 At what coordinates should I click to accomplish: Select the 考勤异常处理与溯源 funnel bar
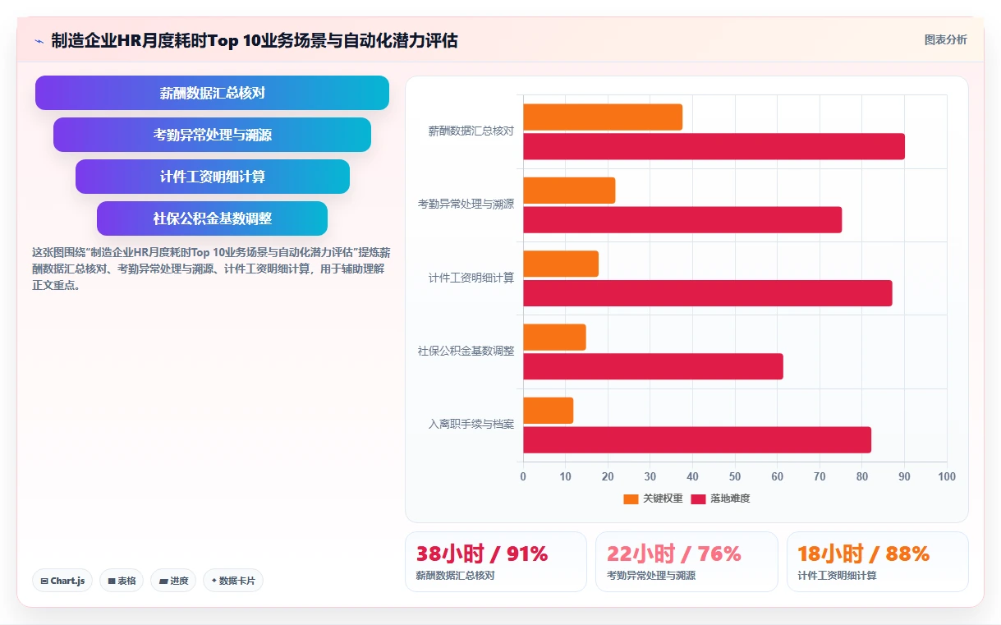pyautogui.click(x=212, y=135)
